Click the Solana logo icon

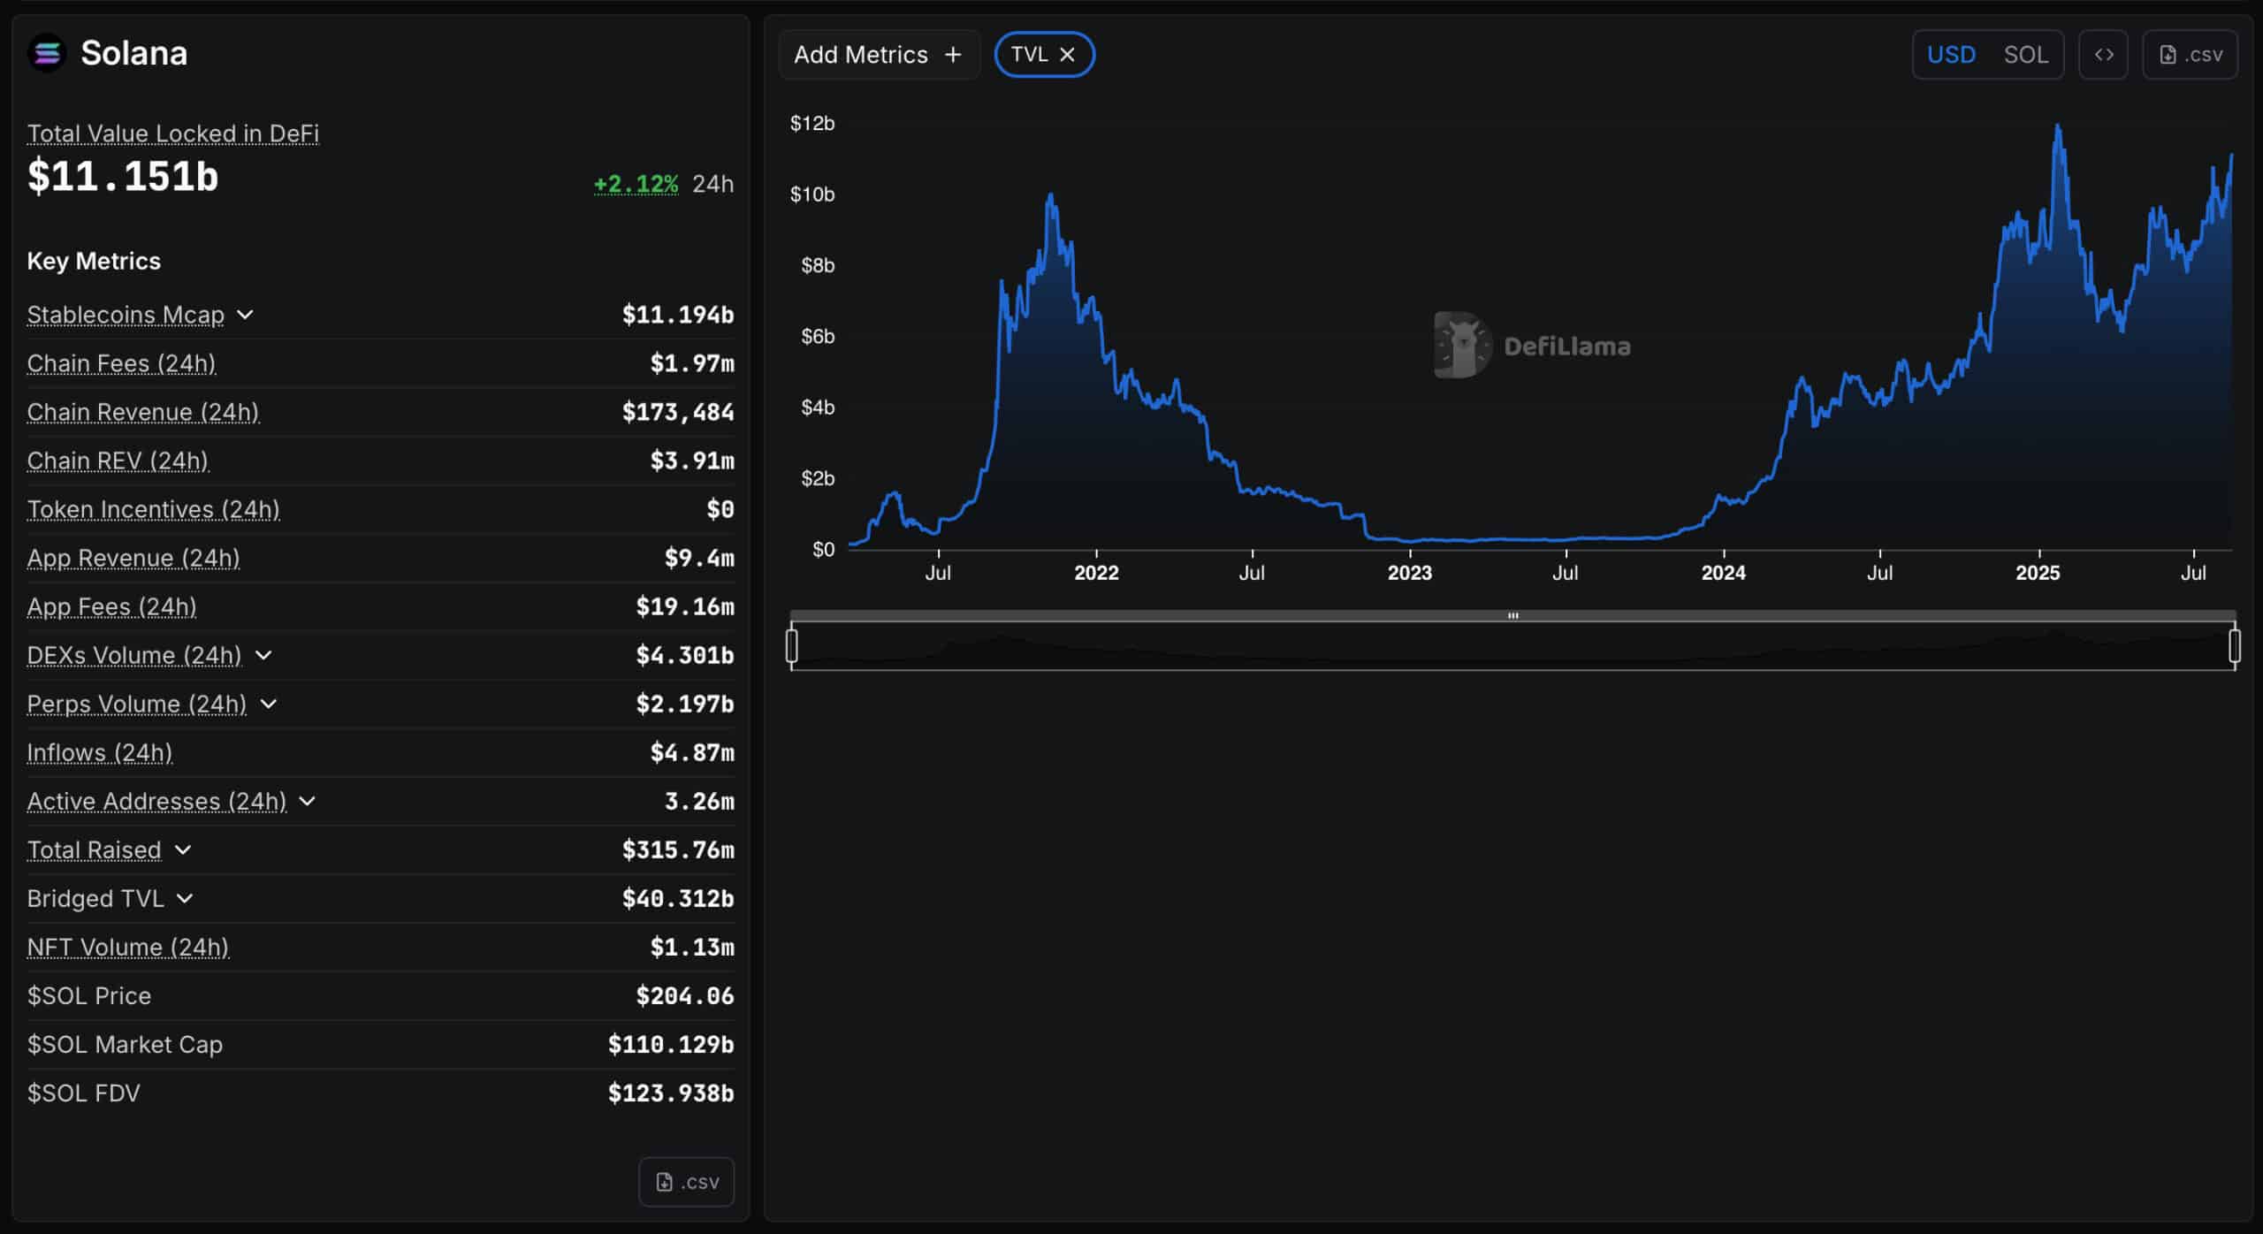(47, 52)
